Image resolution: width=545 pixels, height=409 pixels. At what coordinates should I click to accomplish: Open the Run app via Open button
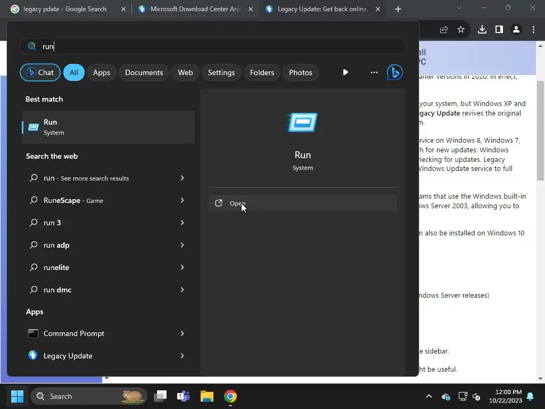click(303, 203)
